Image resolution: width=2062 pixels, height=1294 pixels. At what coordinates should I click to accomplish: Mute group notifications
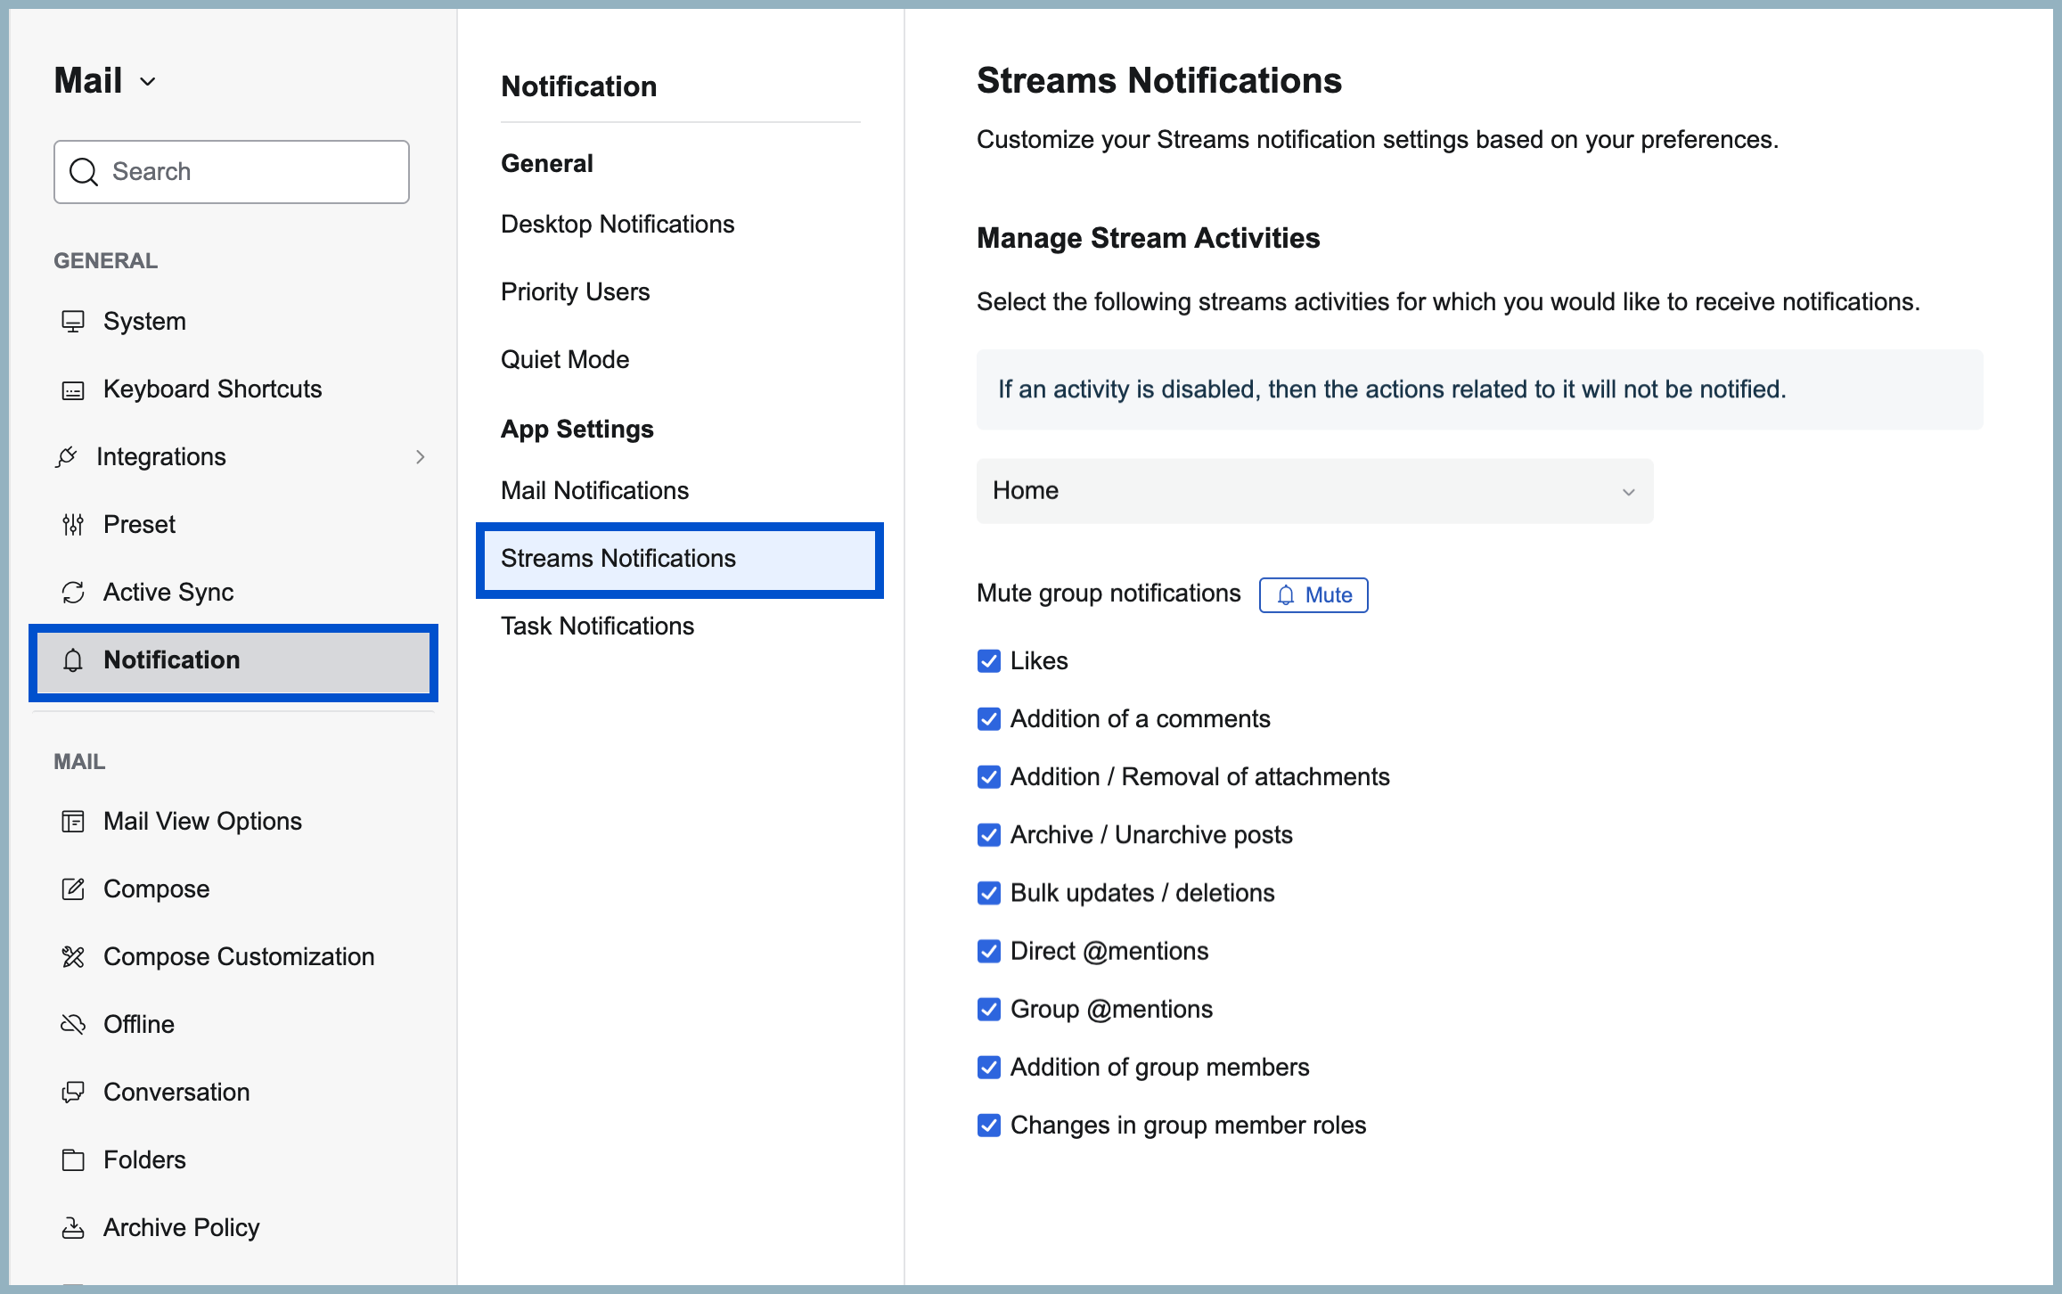(1313, 594)
